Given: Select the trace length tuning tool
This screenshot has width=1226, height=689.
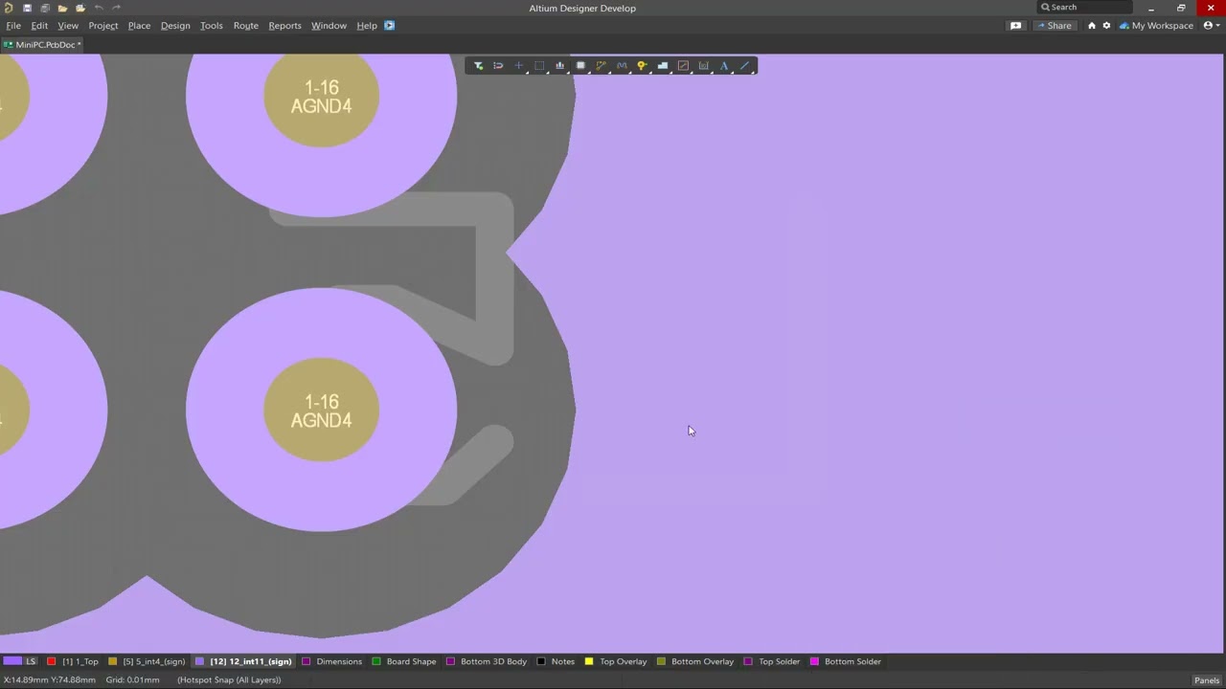Looking at the screenshot, I should tap(622, 66).
